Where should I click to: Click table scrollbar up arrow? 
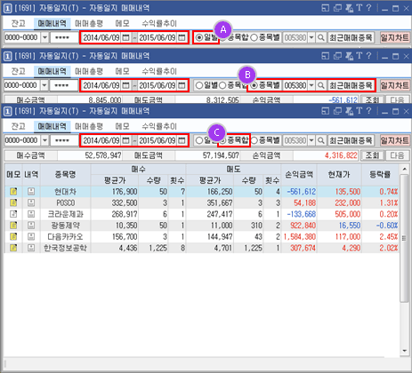(404, 170)
